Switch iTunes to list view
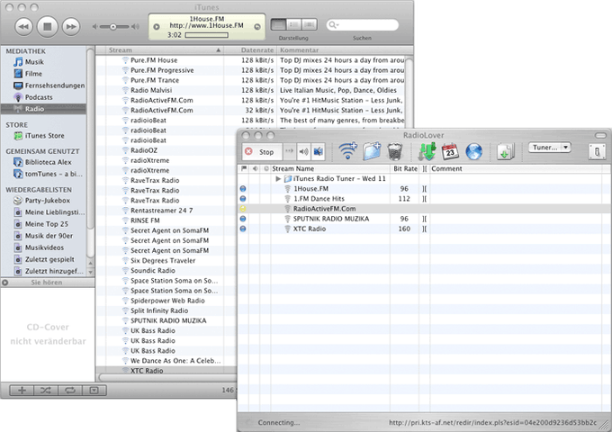 pyautogui.click(x=278, y=24)
